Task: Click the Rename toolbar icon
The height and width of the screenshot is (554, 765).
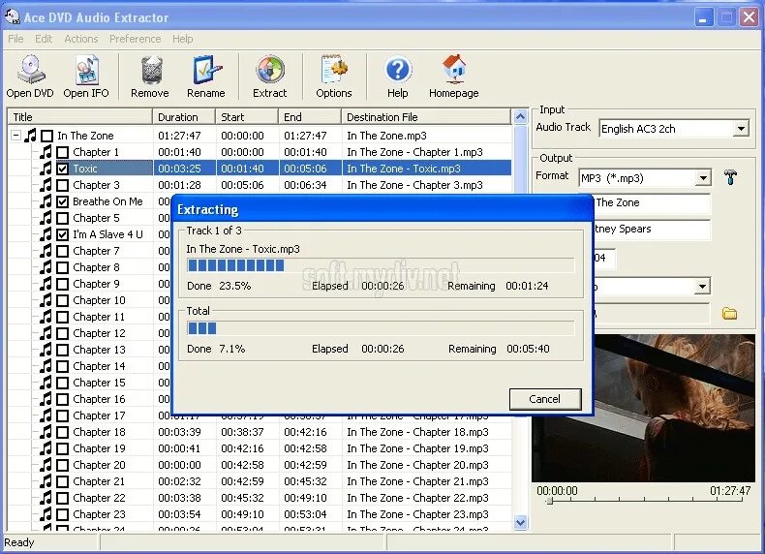Action: coord(206,70)
